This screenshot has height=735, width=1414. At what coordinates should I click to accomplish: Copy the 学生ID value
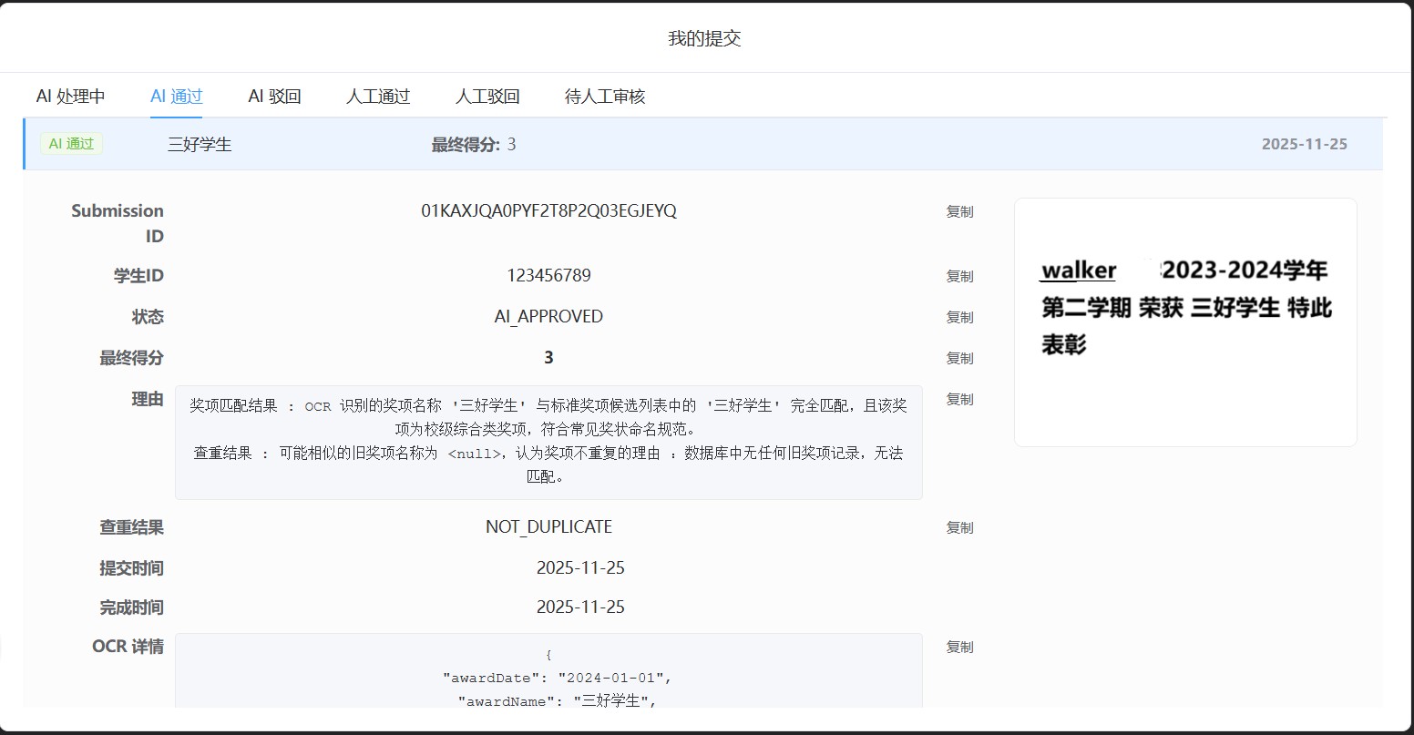coord(959,276)
